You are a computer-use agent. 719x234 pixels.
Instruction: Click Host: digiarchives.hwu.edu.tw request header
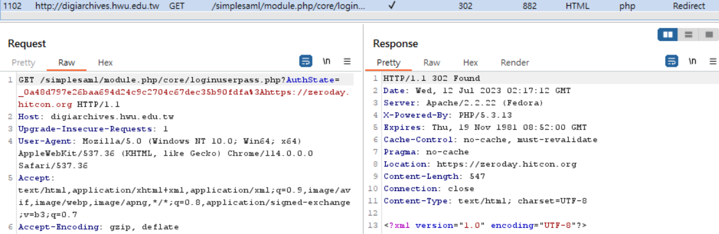(x=96, y=116)
